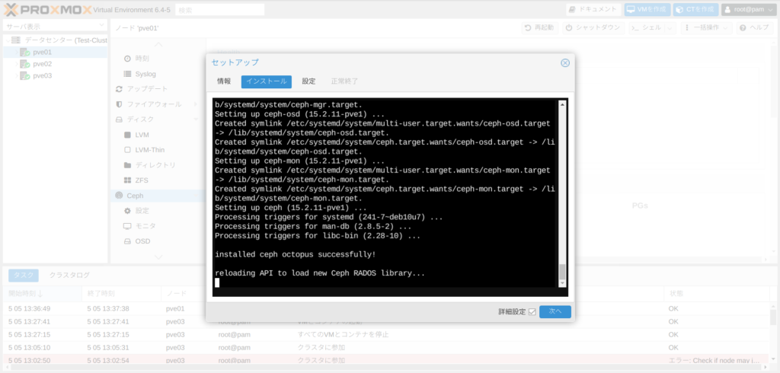Viewport: 780px width, 373px height.
Task: Toggle the 詳細設定 checkbox
Action: coord(532,312)
